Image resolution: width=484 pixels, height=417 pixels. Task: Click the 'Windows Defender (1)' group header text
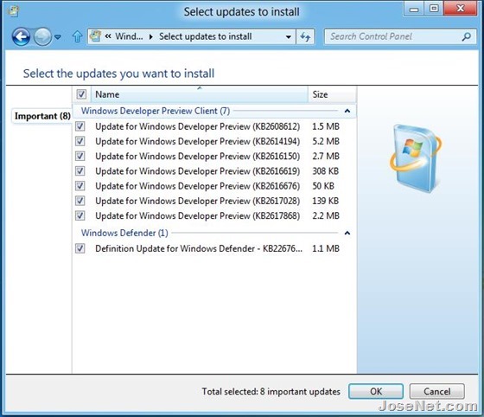(x=124, y=233)
